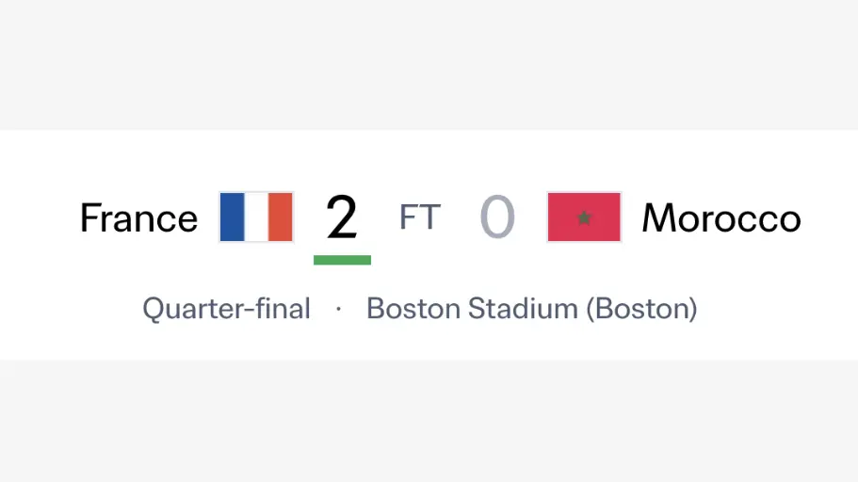The height and width of the screenshot is (482, 858).
Task: Click the red stripe of France's flag
Action: coord(280,217)
